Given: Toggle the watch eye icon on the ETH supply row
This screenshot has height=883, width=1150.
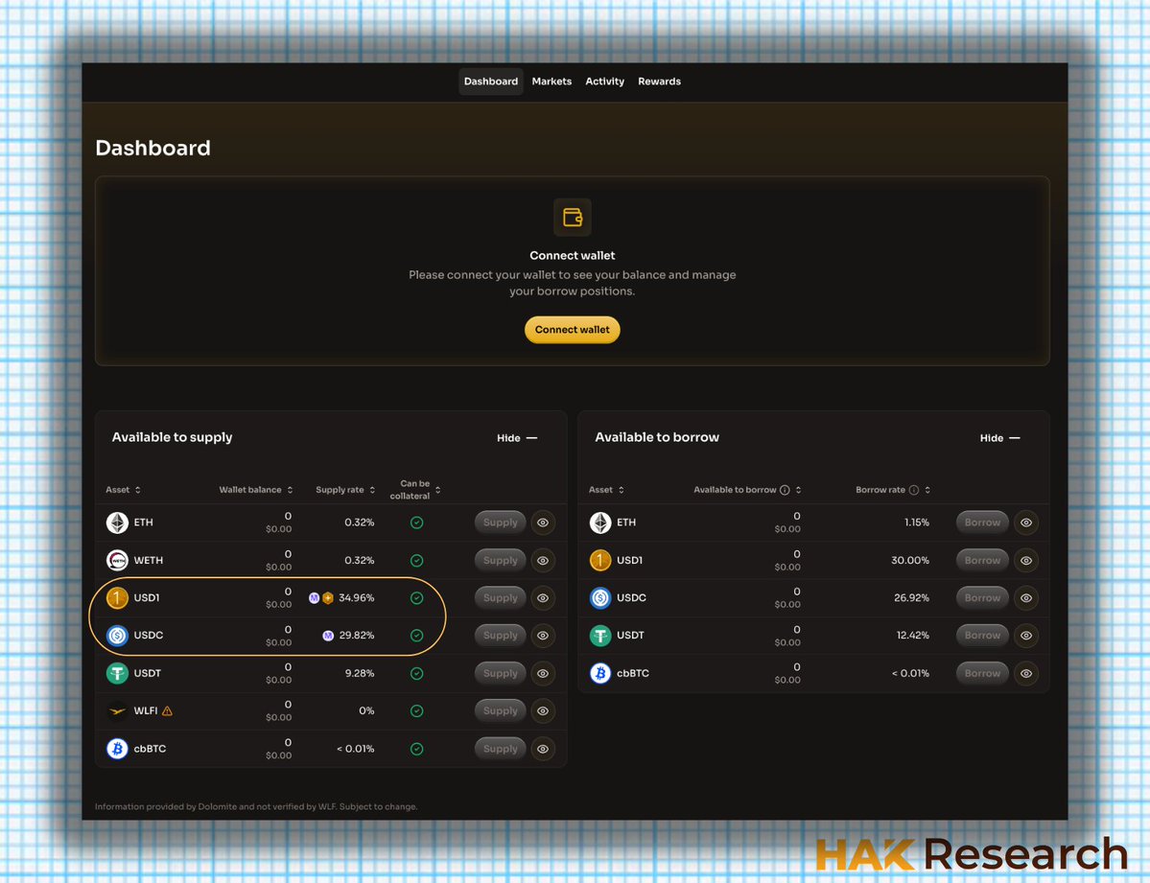Looking at the screenshot, I should pos(543,523).
